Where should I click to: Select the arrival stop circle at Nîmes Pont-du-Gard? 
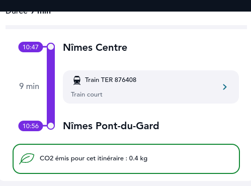coord(51,126)
